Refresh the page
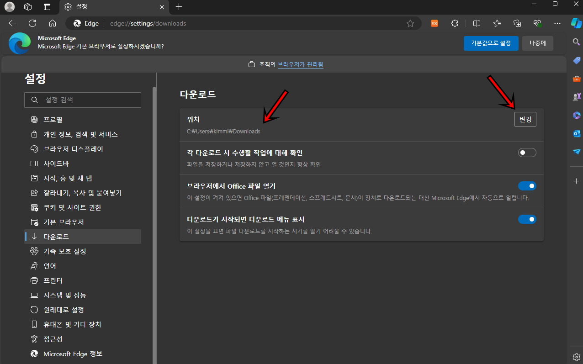583x364 pixels. [x=32, y=23]
